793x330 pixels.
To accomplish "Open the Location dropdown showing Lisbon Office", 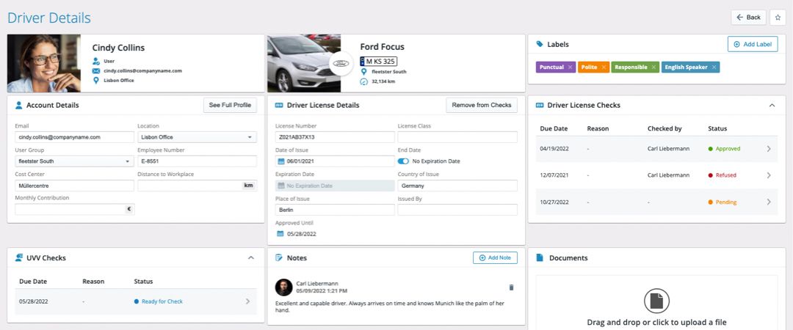I will [x=197, y=137].
